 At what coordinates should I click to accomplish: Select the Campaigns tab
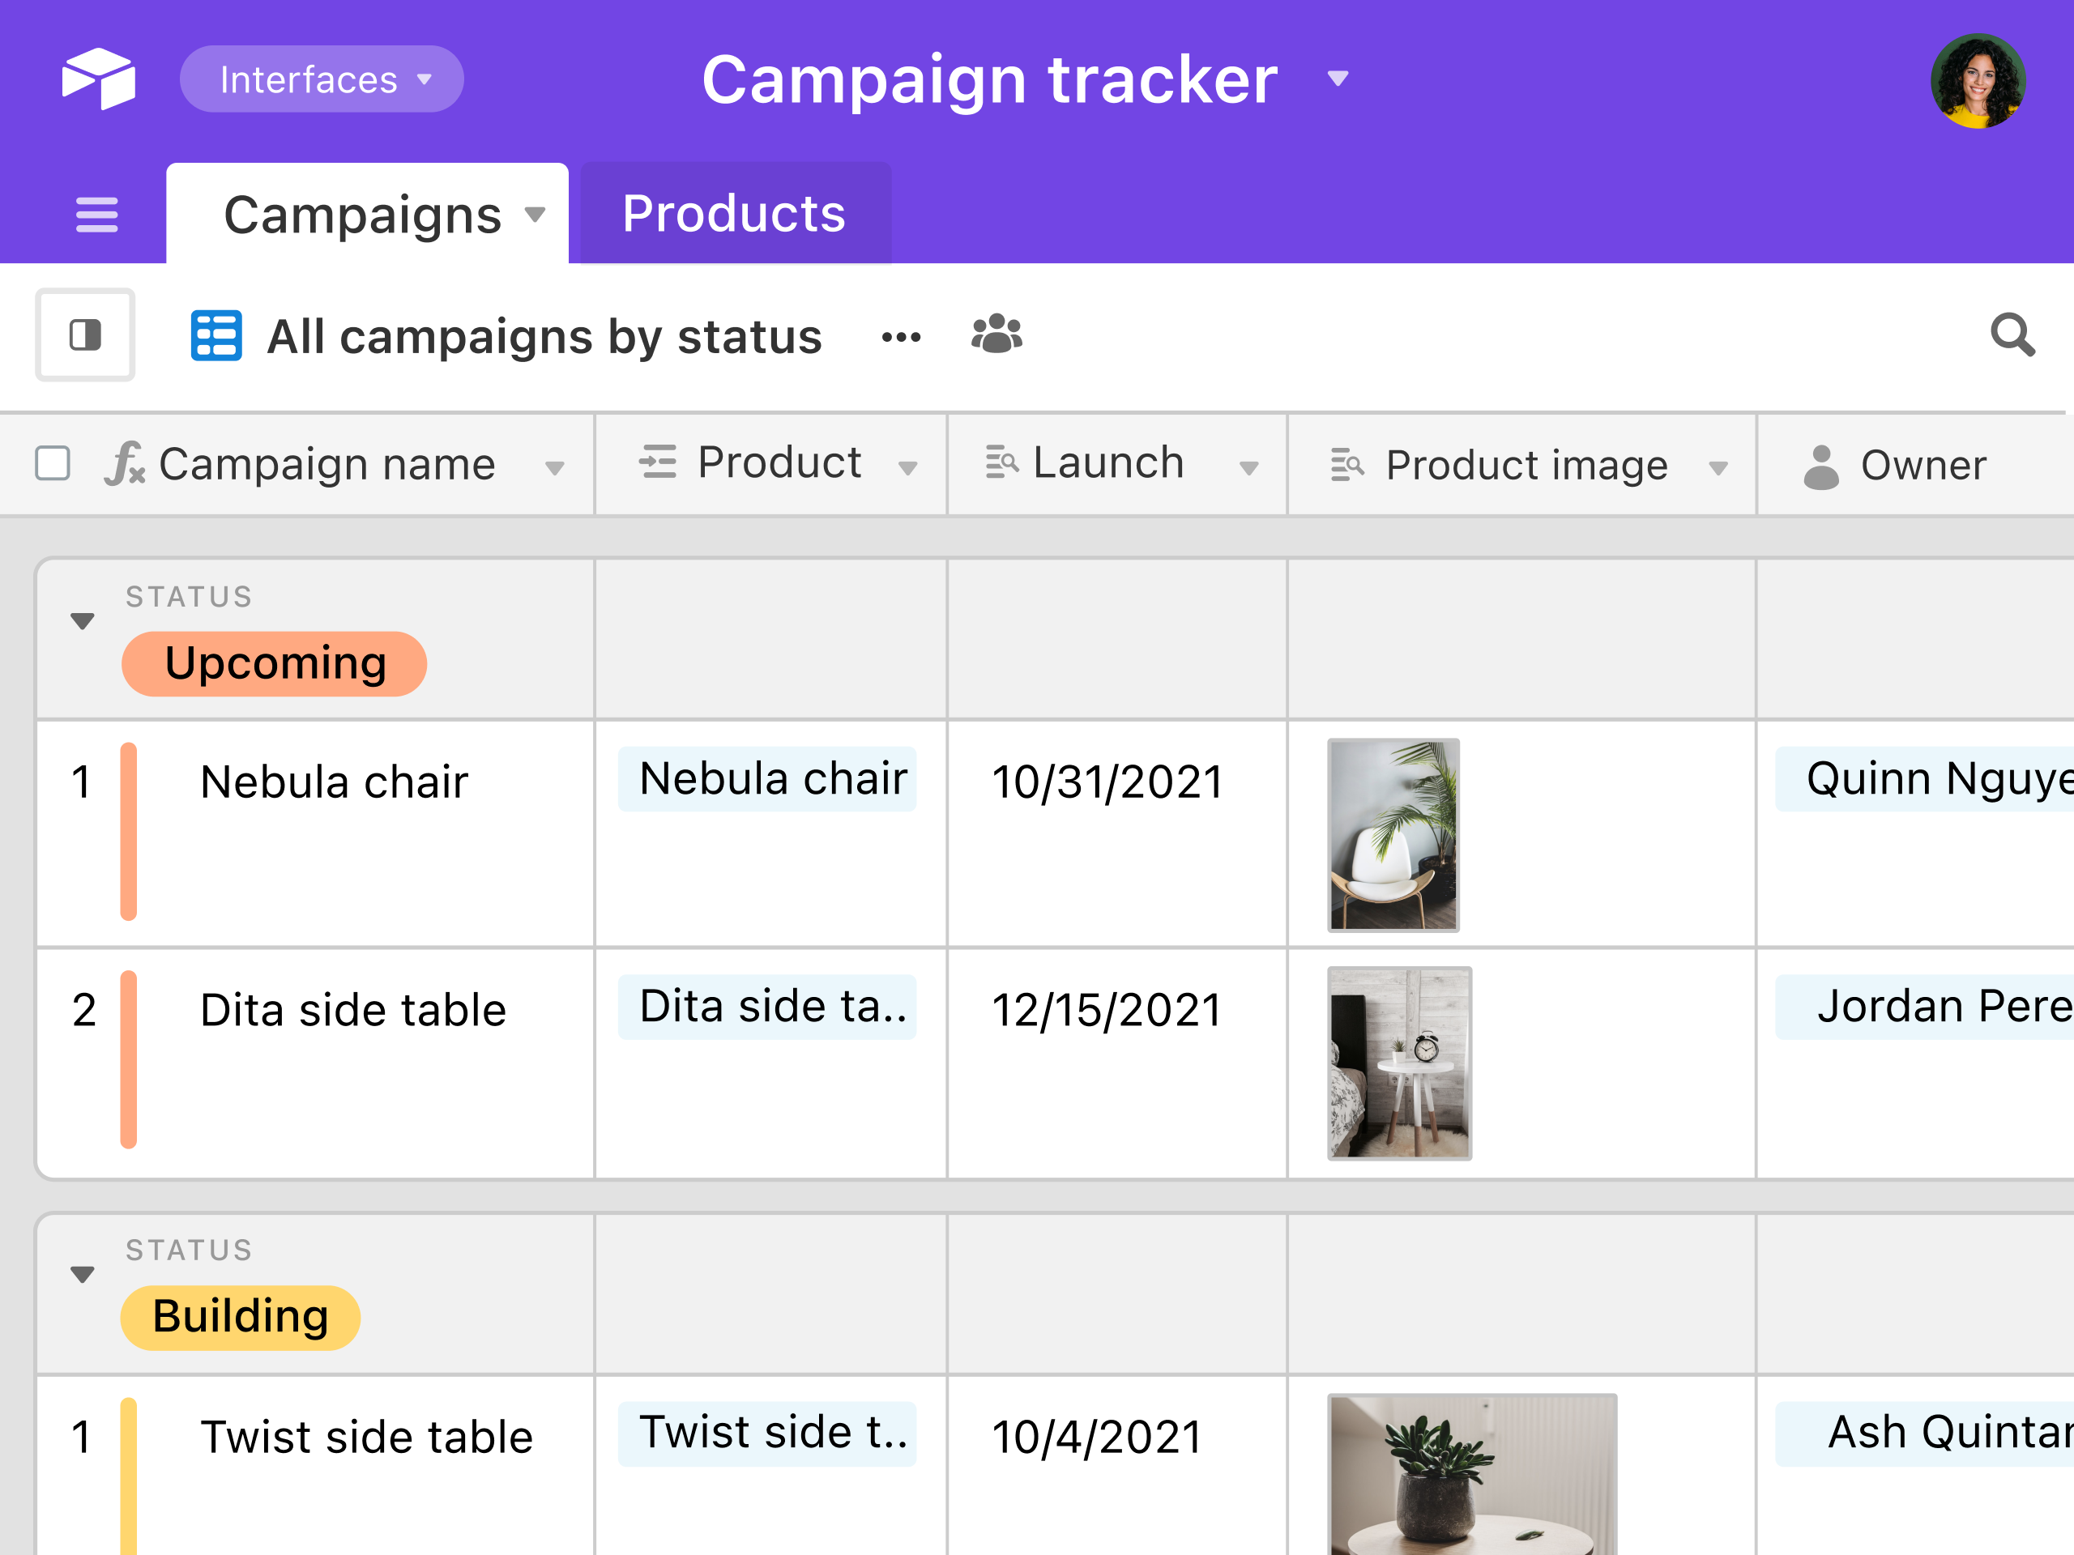tap(365, 215)
